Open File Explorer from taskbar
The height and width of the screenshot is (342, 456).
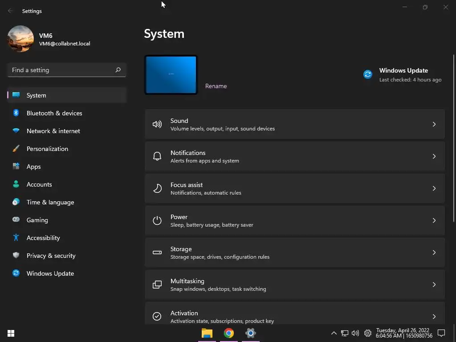tap(207, 333)
